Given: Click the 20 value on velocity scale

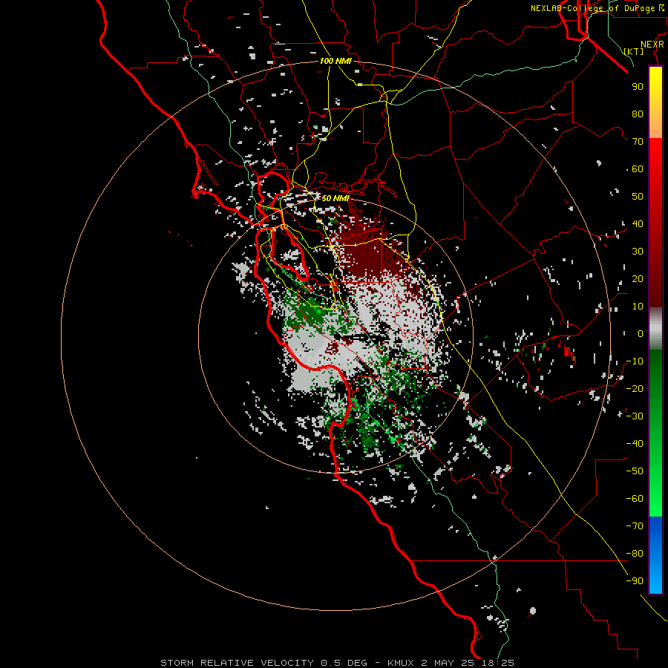Looking at the screenshot, I should 638,279.
